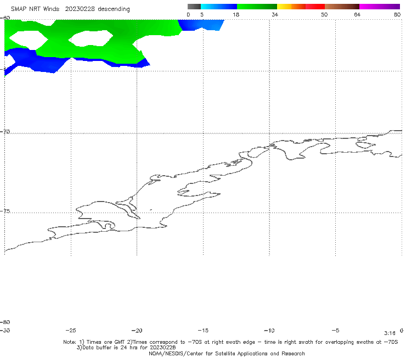Click the longitude label -5
The image size is (406, 357).
335,331
